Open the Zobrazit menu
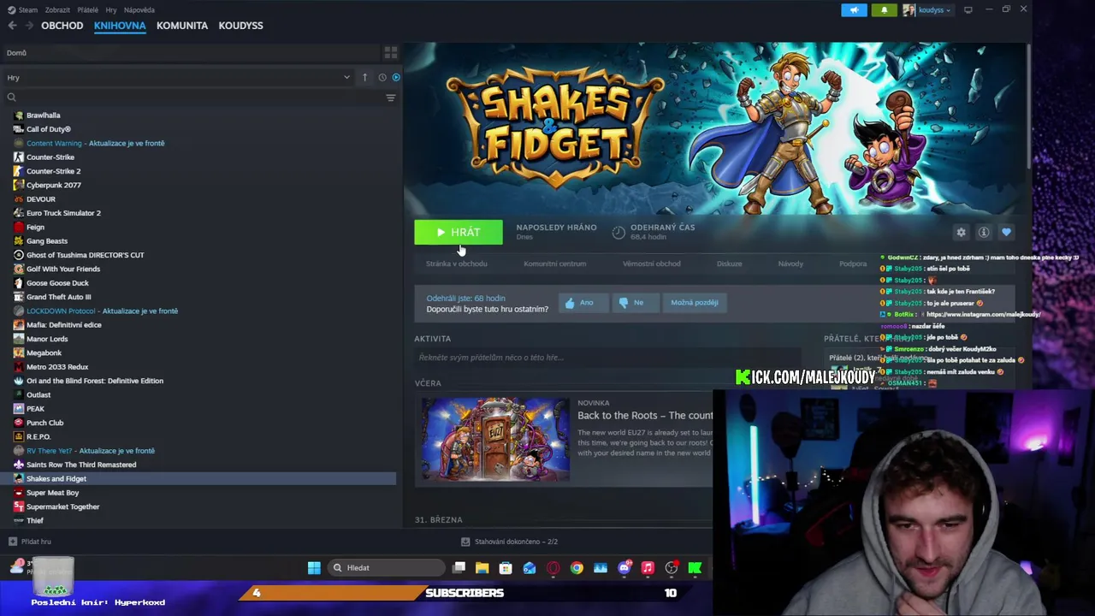This screenshot has height=616, width=1095. [x=57, y=10]
